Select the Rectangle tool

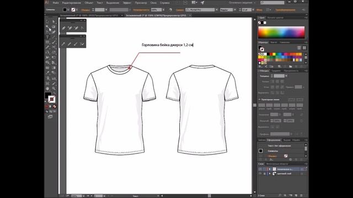(x=47, y=42)
